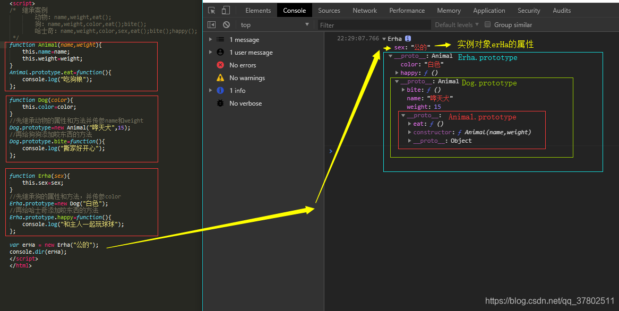The width and height of the screenshot is (619, 311).
Task: Click the Filter input field
Action: pyautogui.click(x=374, y=25)
